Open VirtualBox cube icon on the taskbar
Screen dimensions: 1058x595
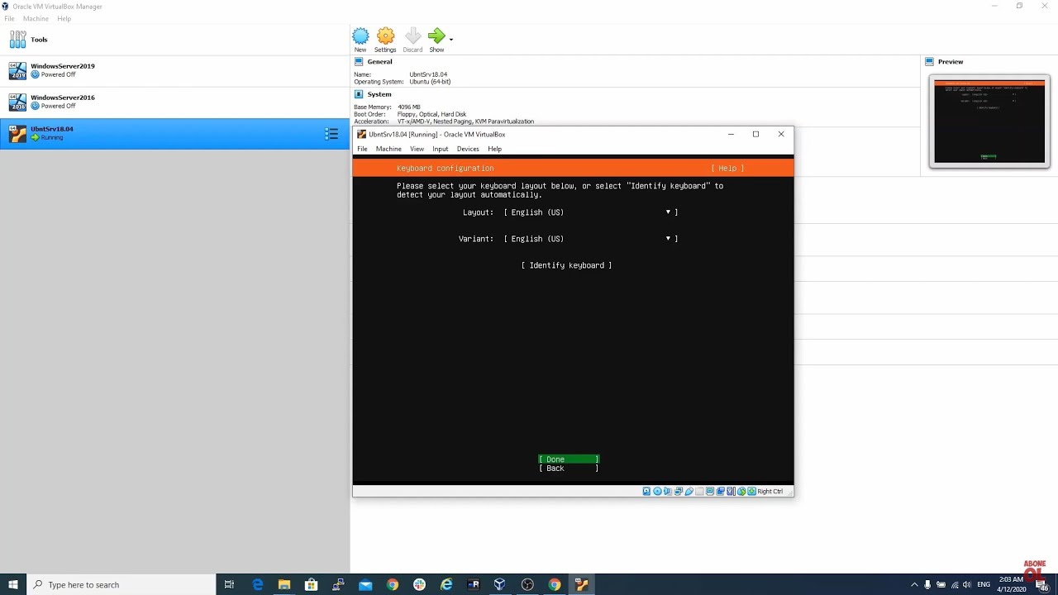click(500, 584)
